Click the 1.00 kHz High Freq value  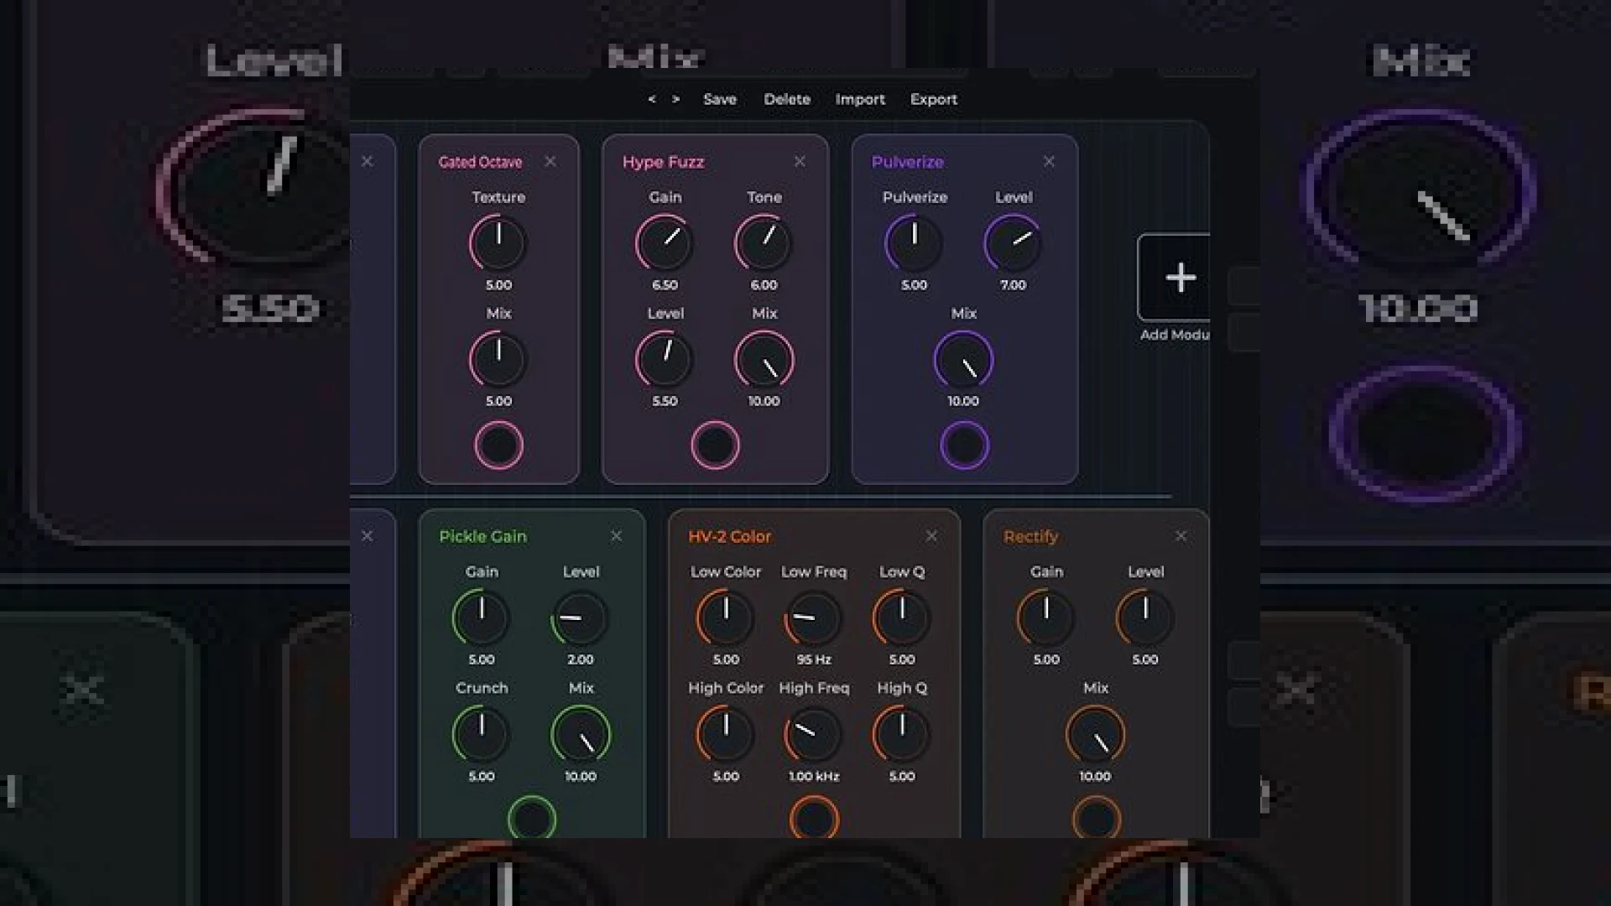[x=814, y=776]
